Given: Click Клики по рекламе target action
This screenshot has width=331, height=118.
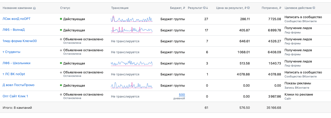Looking at the screenshot, I should (x=299, y=94).
